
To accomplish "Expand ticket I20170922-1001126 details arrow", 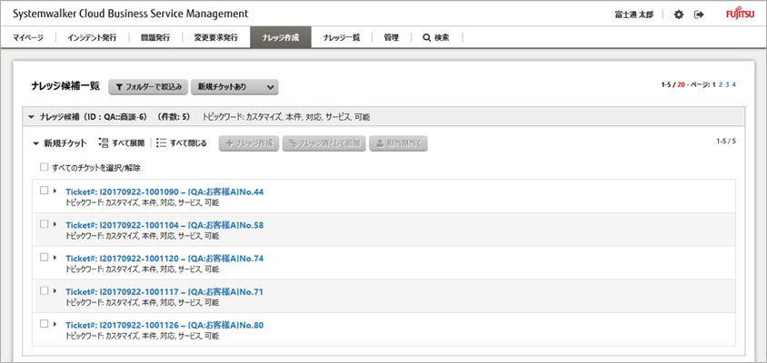I will click(55, 323).
